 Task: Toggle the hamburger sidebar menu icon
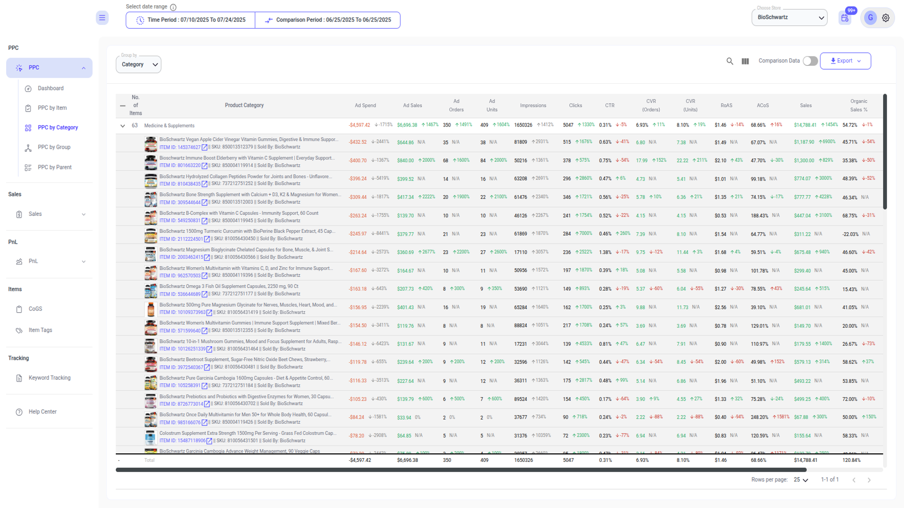[102, 18]
